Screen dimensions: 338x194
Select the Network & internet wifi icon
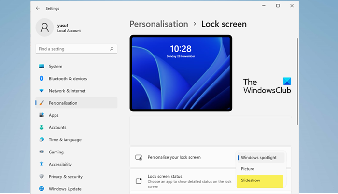tap(42, 91)
